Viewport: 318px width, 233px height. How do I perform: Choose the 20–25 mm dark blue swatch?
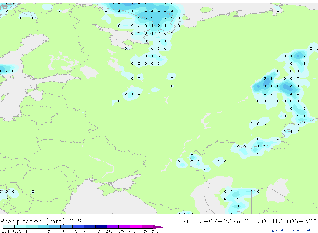[x=90, y=227]
